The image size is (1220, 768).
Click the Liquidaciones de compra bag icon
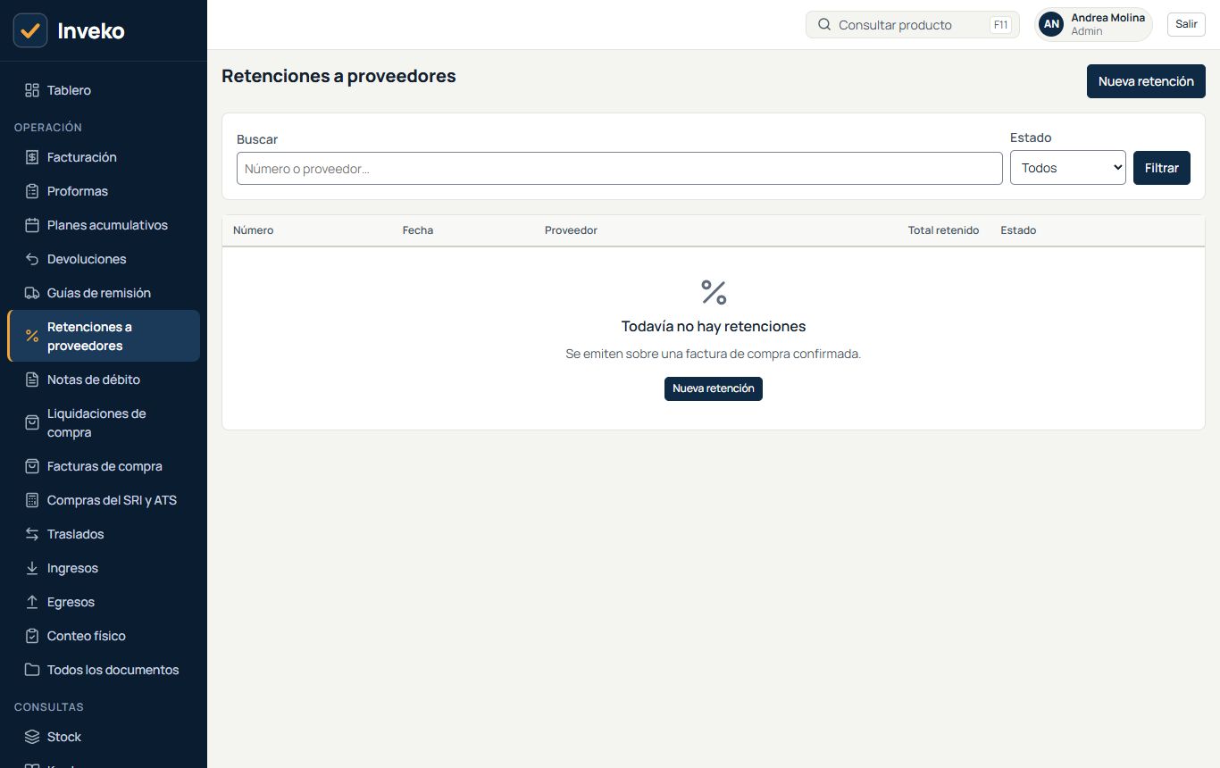32,422
